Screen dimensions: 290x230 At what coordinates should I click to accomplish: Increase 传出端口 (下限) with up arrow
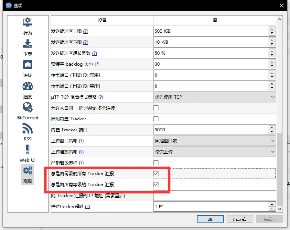tap(272, 73)
